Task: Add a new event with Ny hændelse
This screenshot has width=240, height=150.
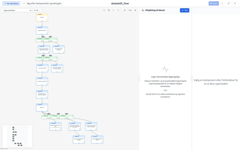Action: 11,3
